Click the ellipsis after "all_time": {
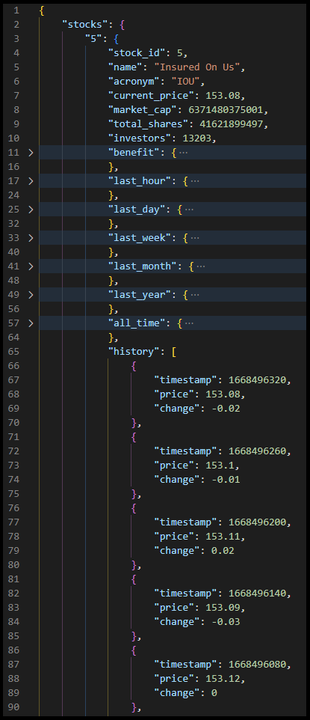Viewport: 310px width, 720px height. click(189, 323)
